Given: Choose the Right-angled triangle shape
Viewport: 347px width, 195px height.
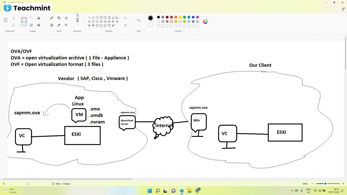Looking at the screenshot, I should coord(117,18).
